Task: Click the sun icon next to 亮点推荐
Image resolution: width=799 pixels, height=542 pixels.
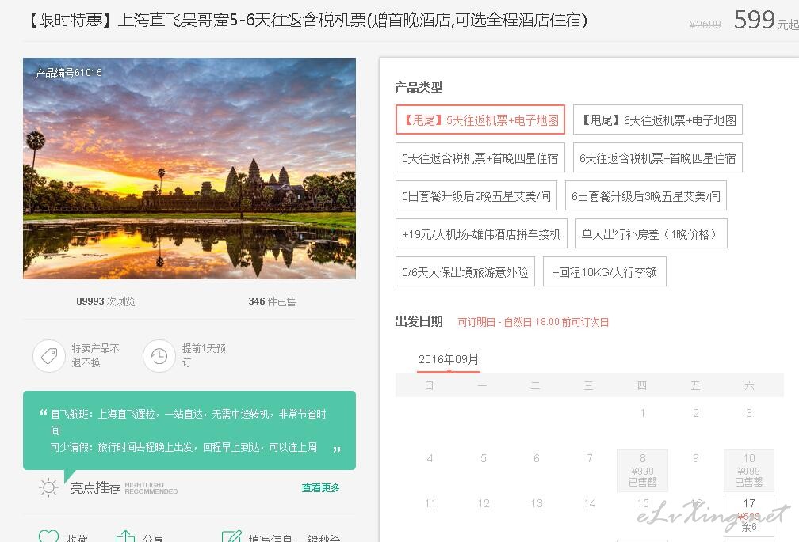Action: [48, 488]
